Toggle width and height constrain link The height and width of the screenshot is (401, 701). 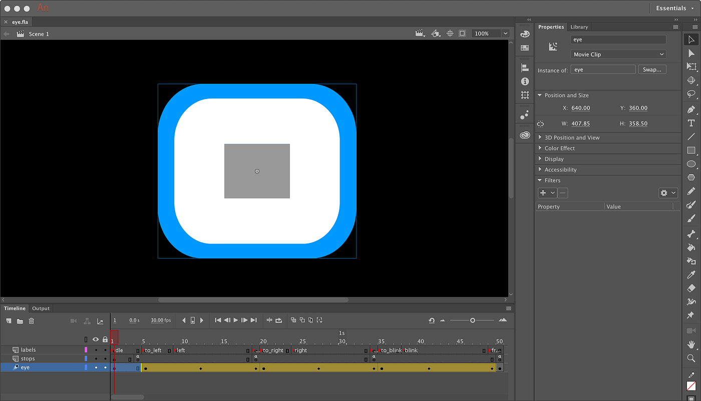[x=540, y=123]
